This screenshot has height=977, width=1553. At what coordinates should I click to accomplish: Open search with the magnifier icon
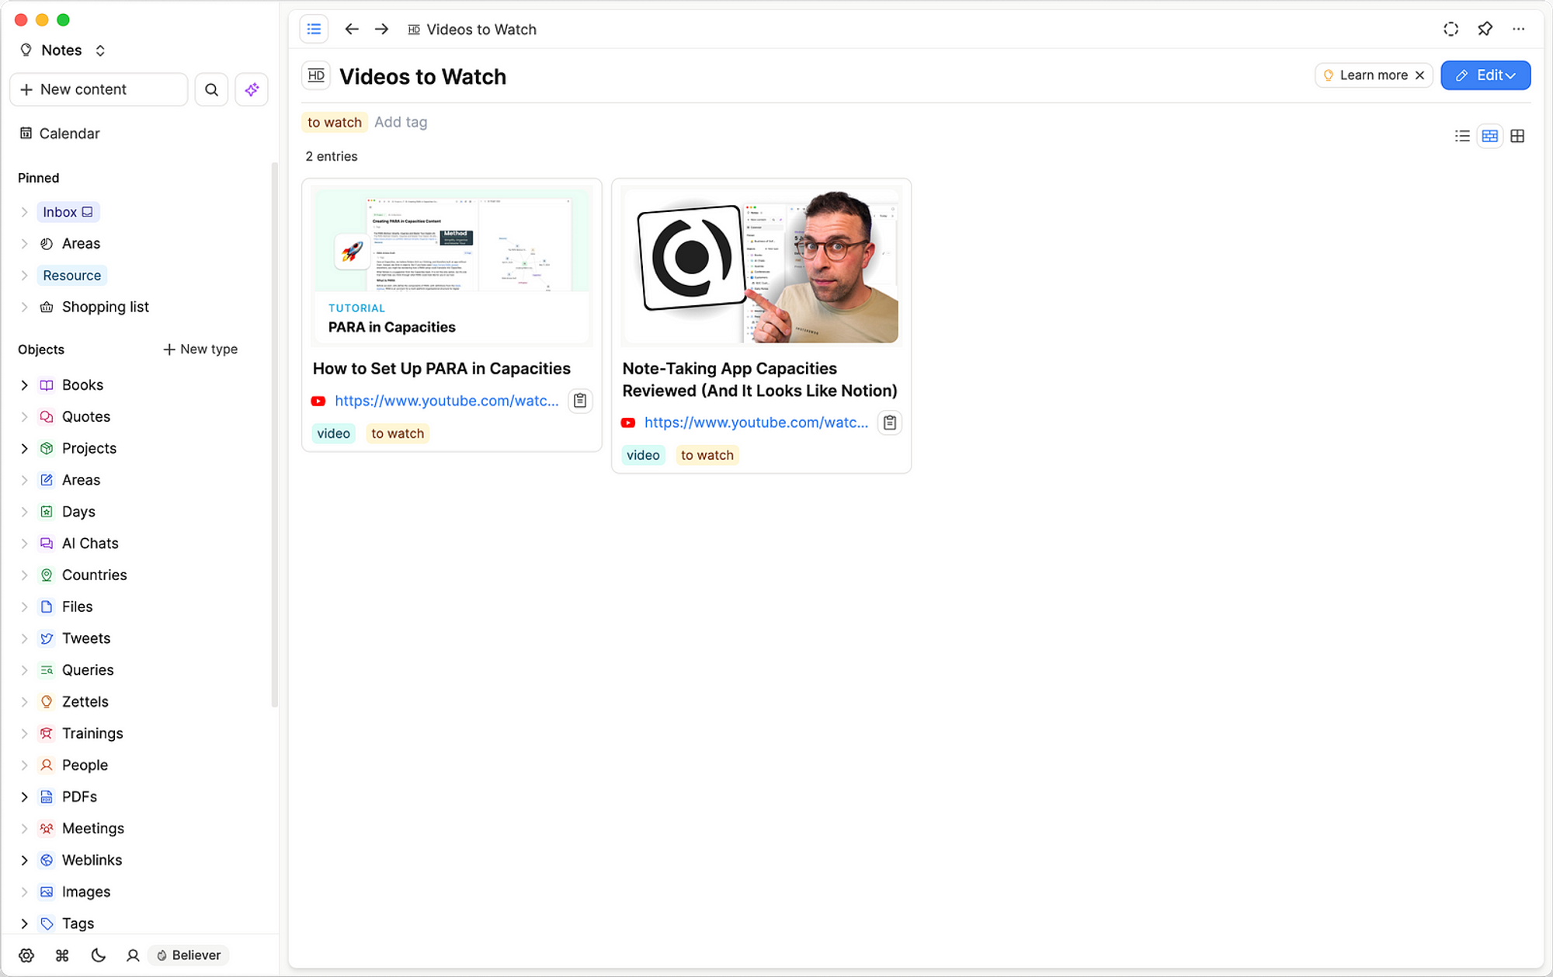tap(211, 89)
